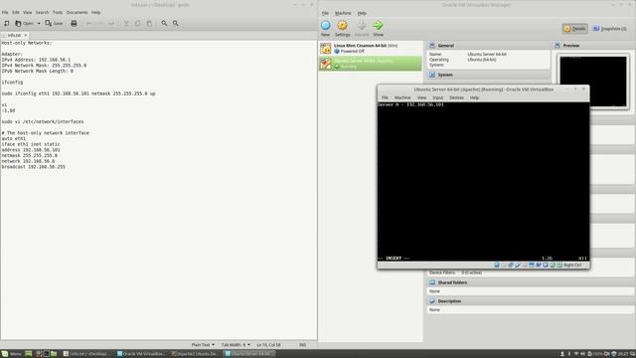Switch to Apache2 Ubuntu taskbar item

[x=196, y=354]
